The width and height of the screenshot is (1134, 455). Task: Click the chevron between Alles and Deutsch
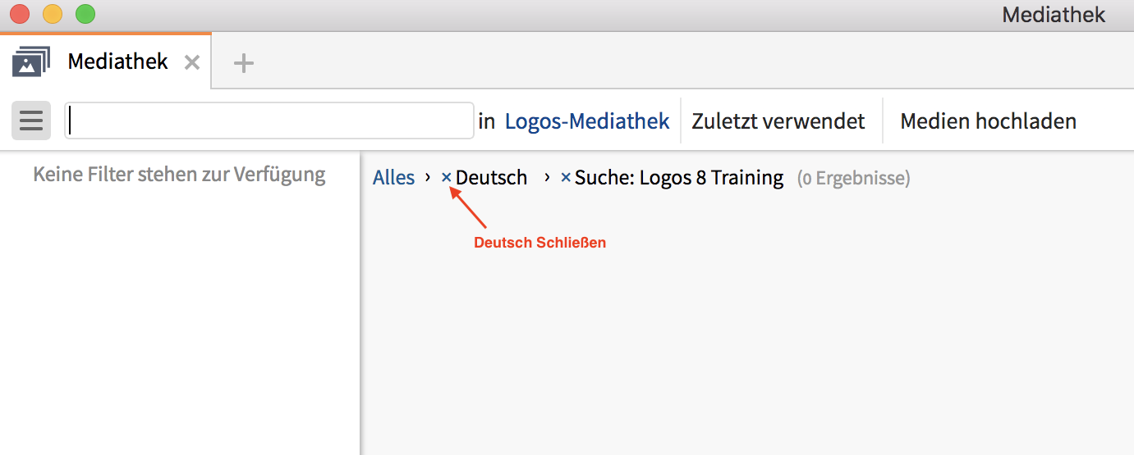[428, 177]
